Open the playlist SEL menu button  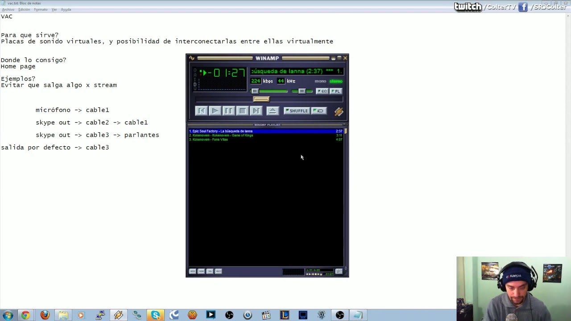pyautogui.click(x=210, y=271)
